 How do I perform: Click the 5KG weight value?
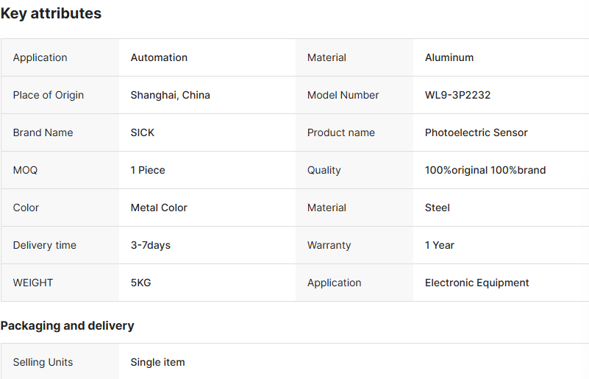pyautogui.click(x=140, y=283)
